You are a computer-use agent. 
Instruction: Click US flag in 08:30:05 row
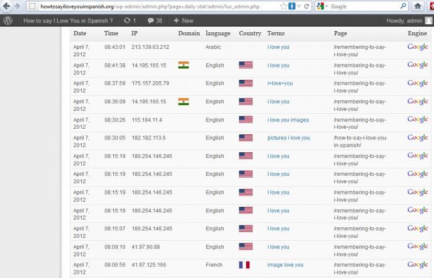[246, 137]
